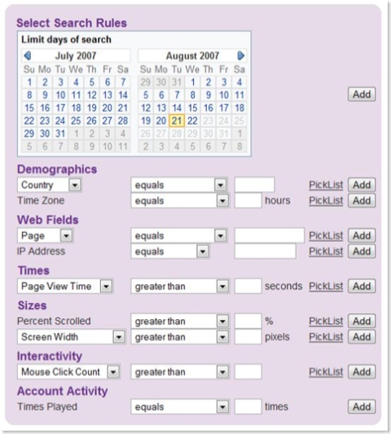Select August 1 in the calendar
The height and width of the screenshot is (434, 391).
[x=193, y=82]
